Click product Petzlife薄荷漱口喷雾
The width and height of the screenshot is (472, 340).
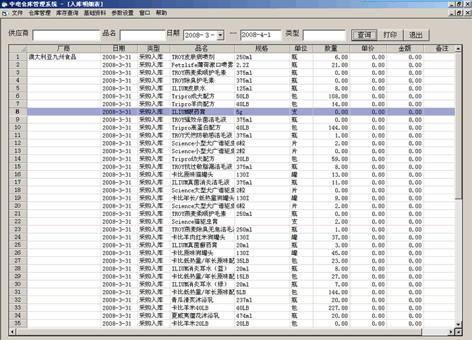click(x=202, y=65)
